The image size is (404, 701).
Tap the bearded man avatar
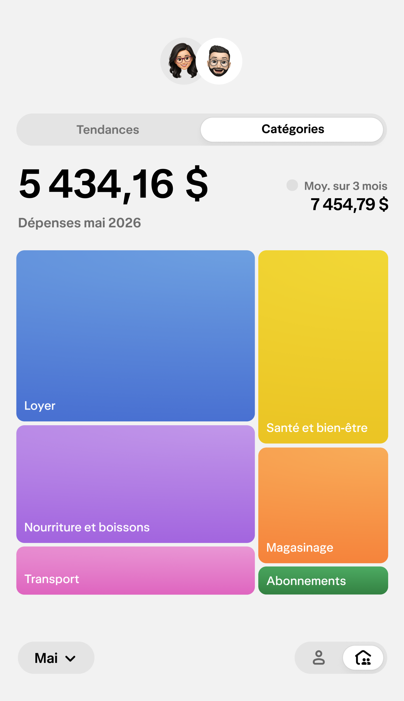(x=219, y=61)
